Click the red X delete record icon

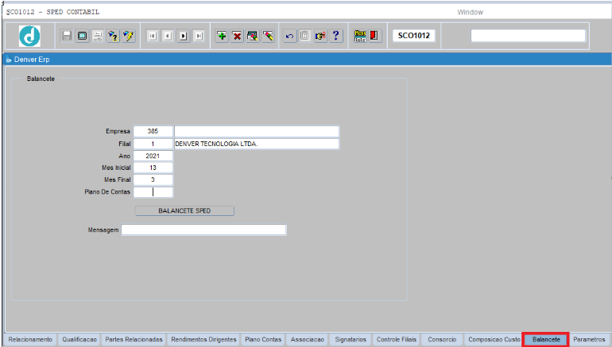pyautogui.click(x=237, y=36)
